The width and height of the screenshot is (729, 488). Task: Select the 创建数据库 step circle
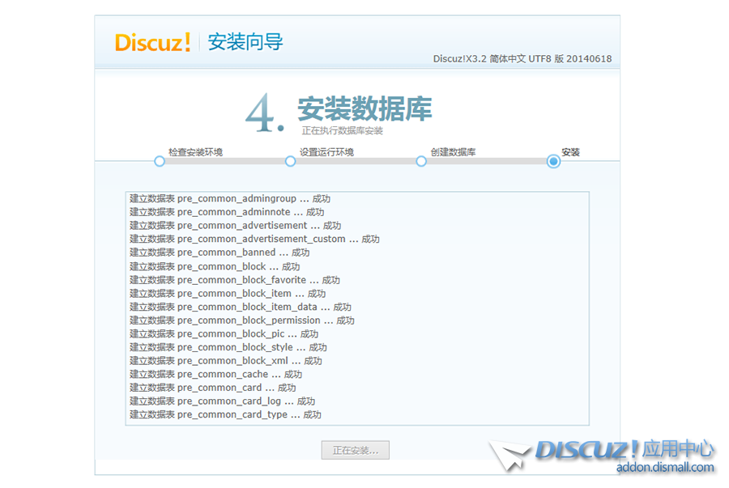(x=420, y=161)
